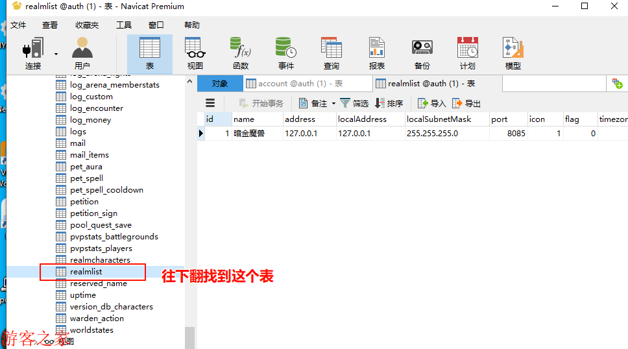Click the Schedule (计划) calendar icon
This screenshot has width=628, height=349.
click(467, 49)
